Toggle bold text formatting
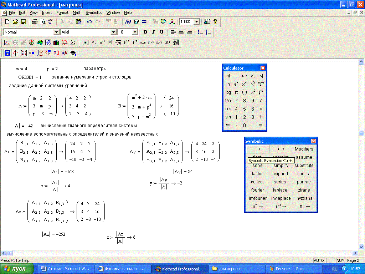365x274 pixels. tap(145, 32)
